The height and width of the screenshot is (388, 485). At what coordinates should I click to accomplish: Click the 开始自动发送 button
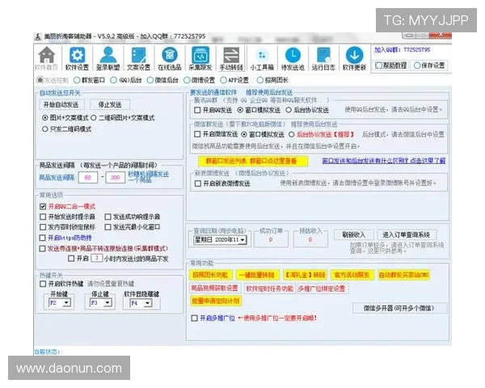pos(61,104)
